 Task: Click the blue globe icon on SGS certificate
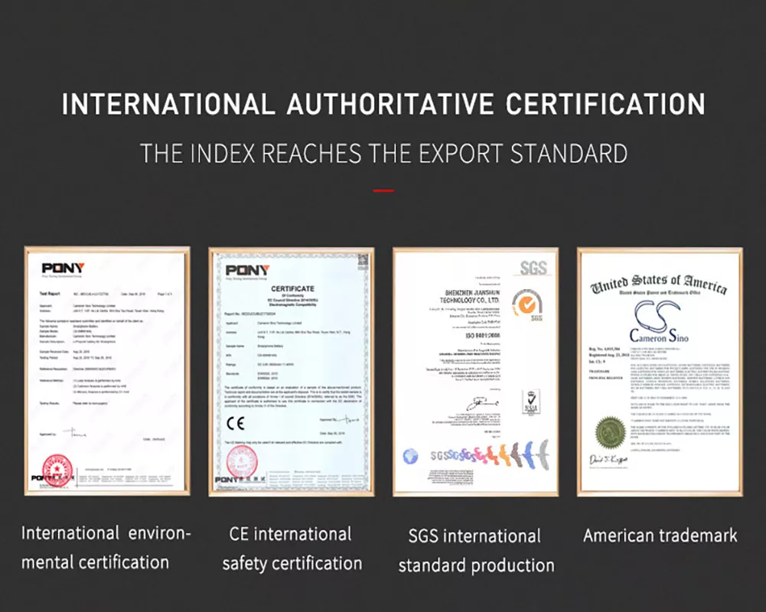pos(411,455)
